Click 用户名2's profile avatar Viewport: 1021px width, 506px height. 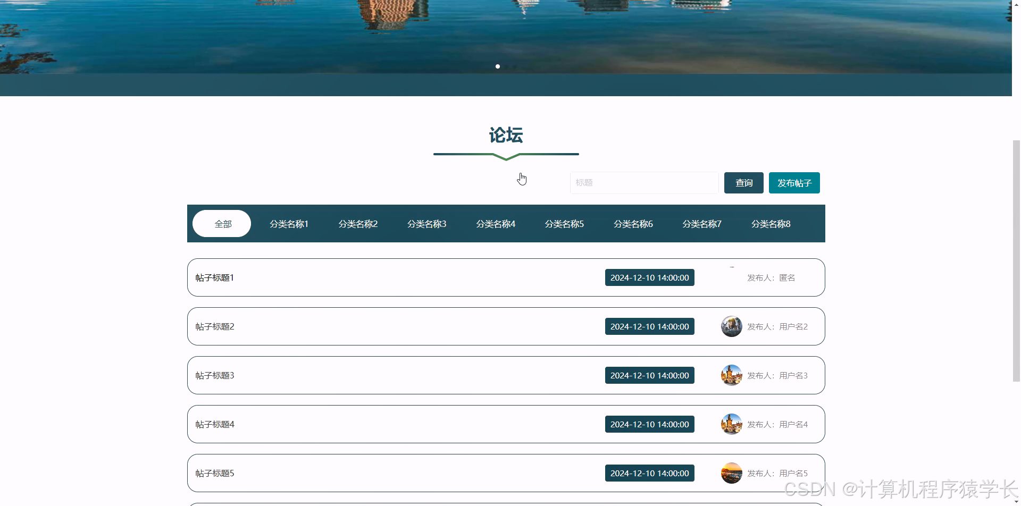pyautogui.click(x=731, y=326)
